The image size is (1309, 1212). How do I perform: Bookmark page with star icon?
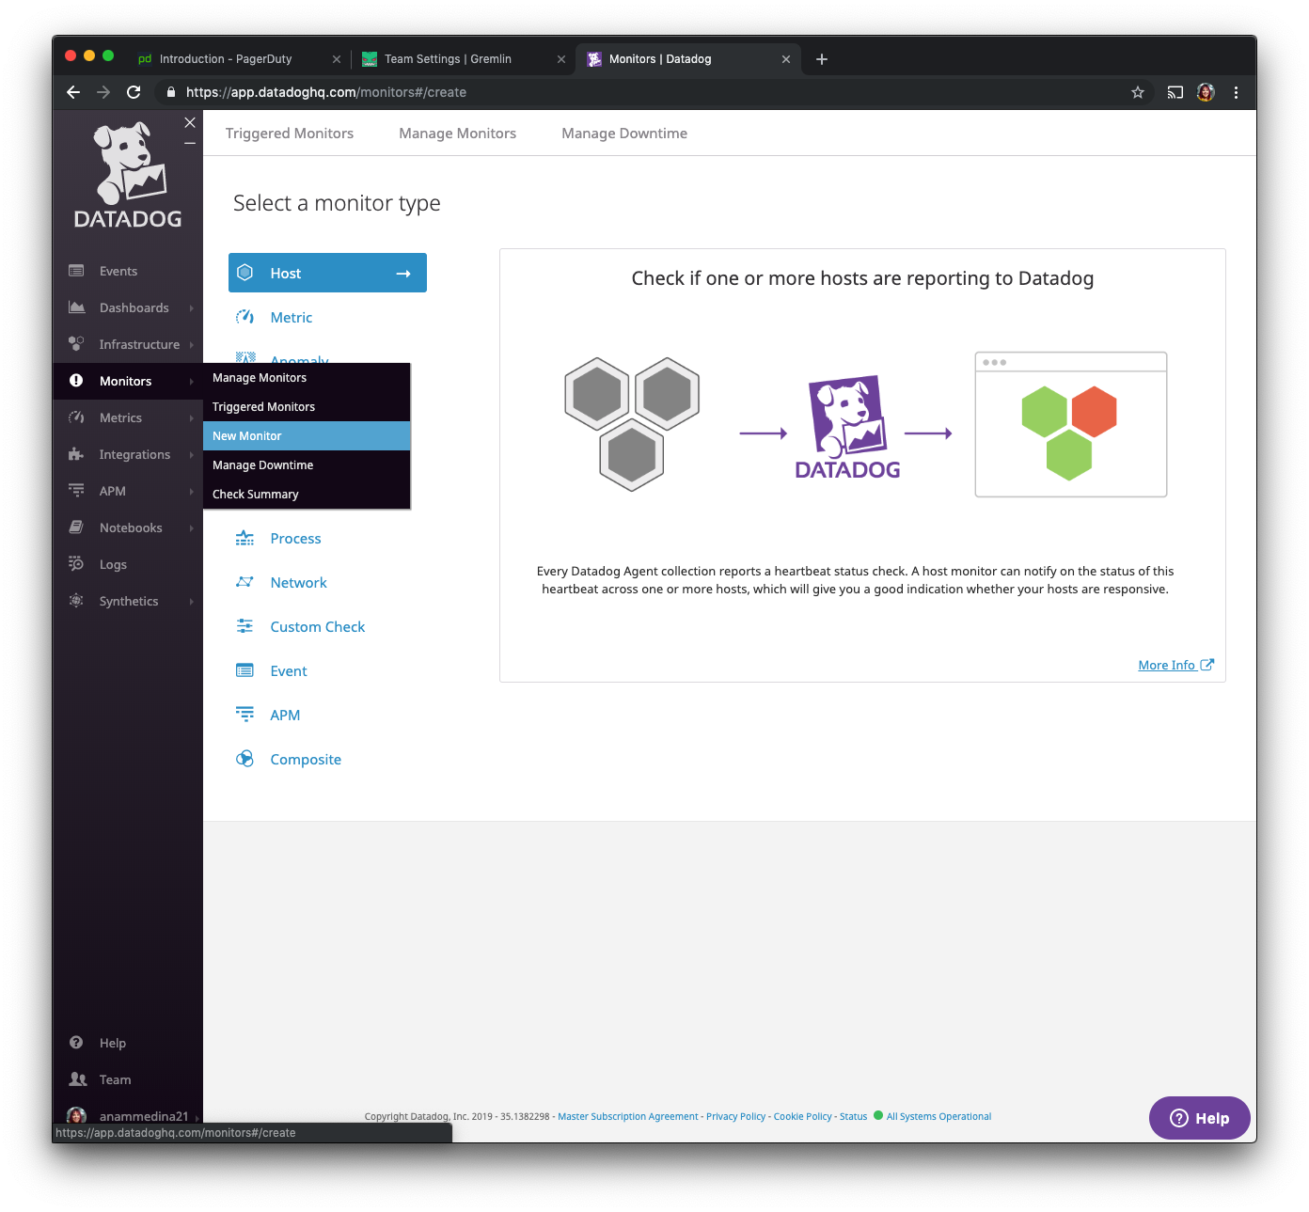pos(1138,92)
